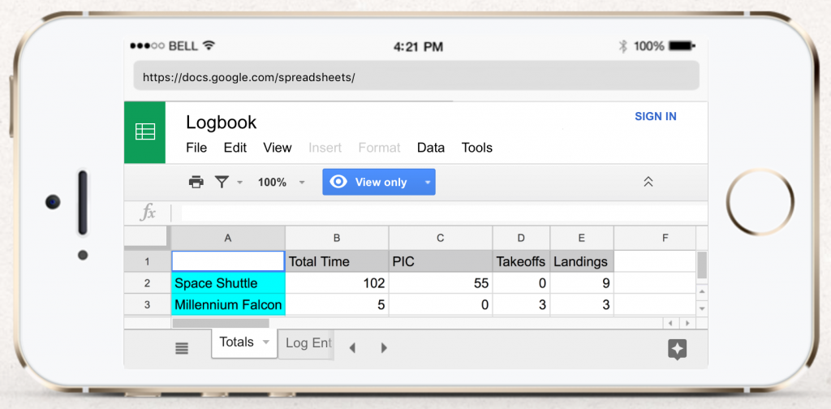Select empty cell A1

click(228, 261)
